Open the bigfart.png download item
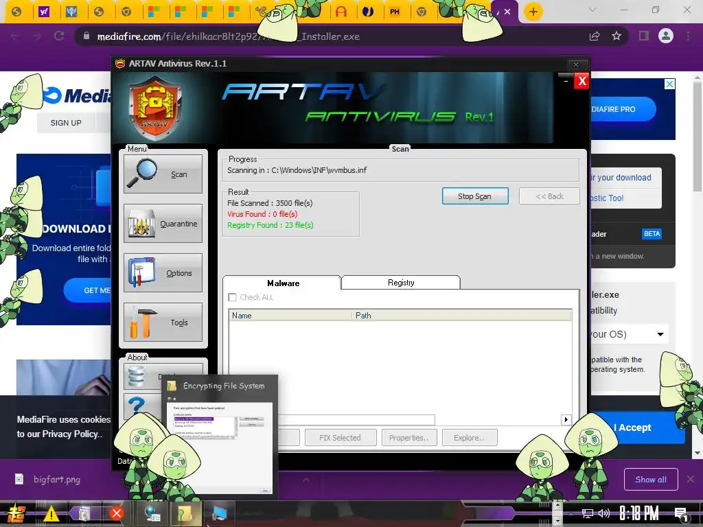 [x=57, y=480]
